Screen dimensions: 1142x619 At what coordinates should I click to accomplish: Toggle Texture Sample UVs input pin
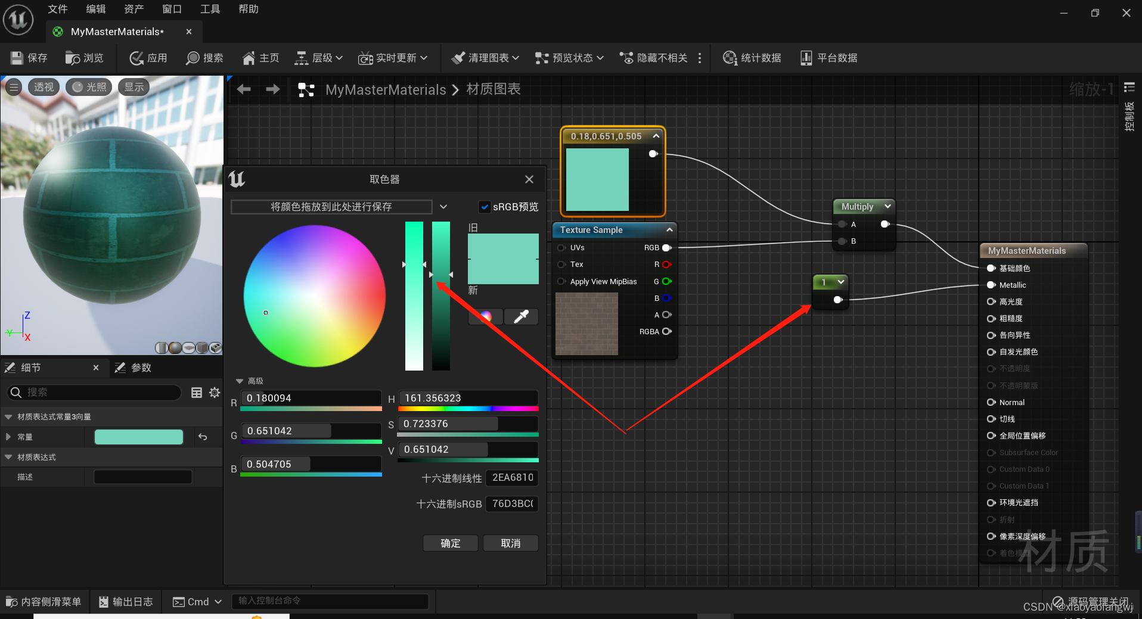point(561,248)
